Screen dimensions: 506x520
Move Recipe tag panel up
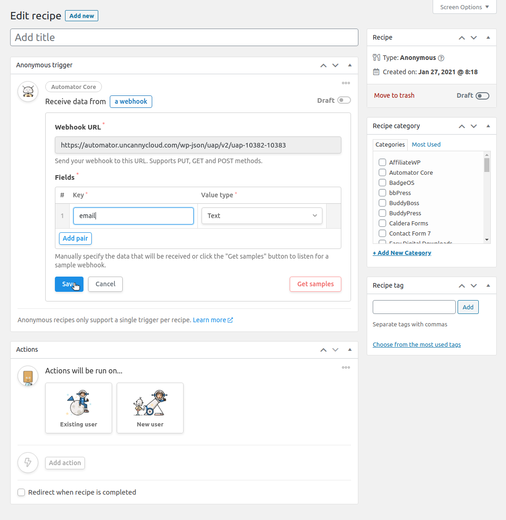click(x=462, y=286)
